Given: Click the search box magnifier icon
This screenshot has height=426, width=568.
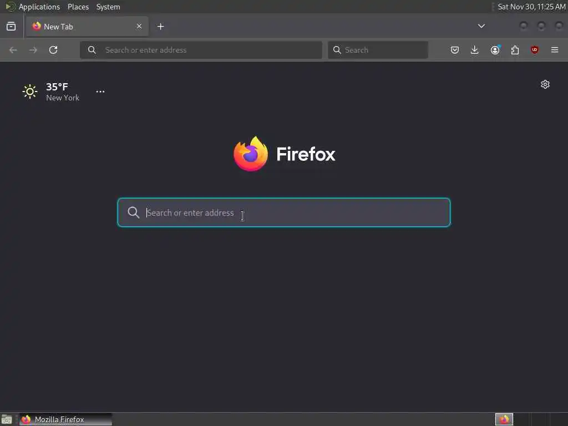Looking at the screenshot, I should click(x=337, y=50).
